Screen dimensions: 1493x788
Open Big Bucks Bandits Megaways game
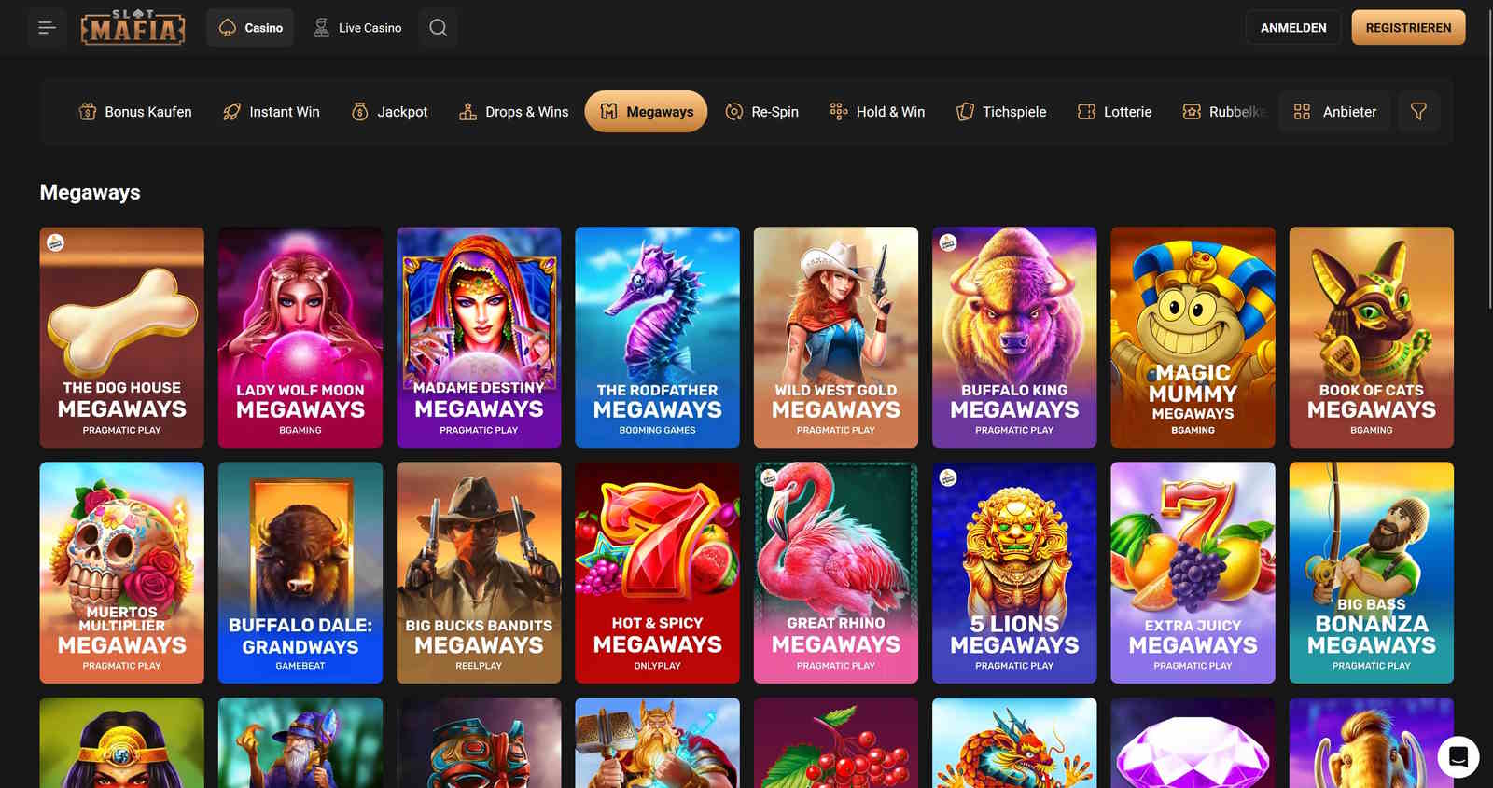479,573
